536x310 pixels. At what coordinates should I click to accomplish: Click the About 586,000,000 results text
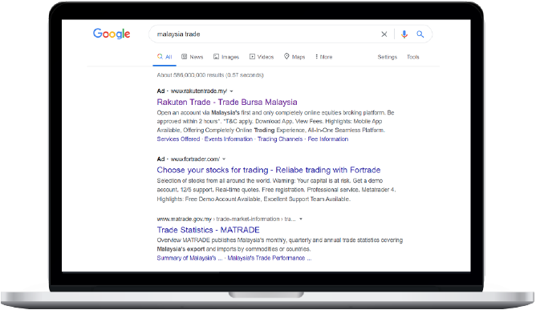(210, 75)
